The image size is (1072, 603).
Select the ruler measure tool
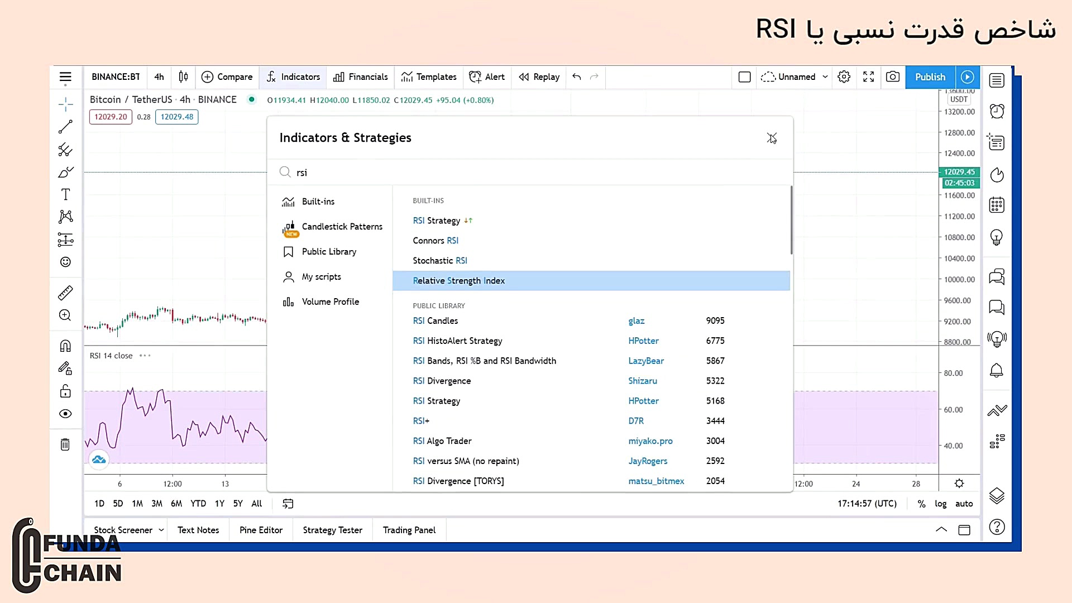pos(65,293)
